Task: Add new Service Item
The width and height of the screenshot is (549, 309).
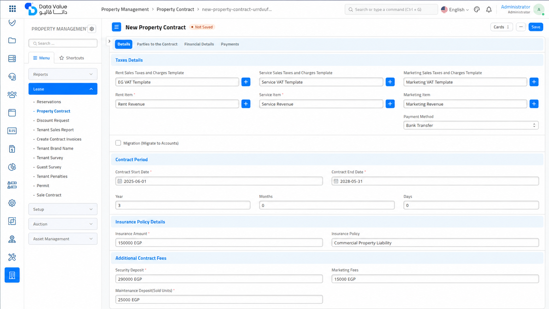Action: point(390,104)
